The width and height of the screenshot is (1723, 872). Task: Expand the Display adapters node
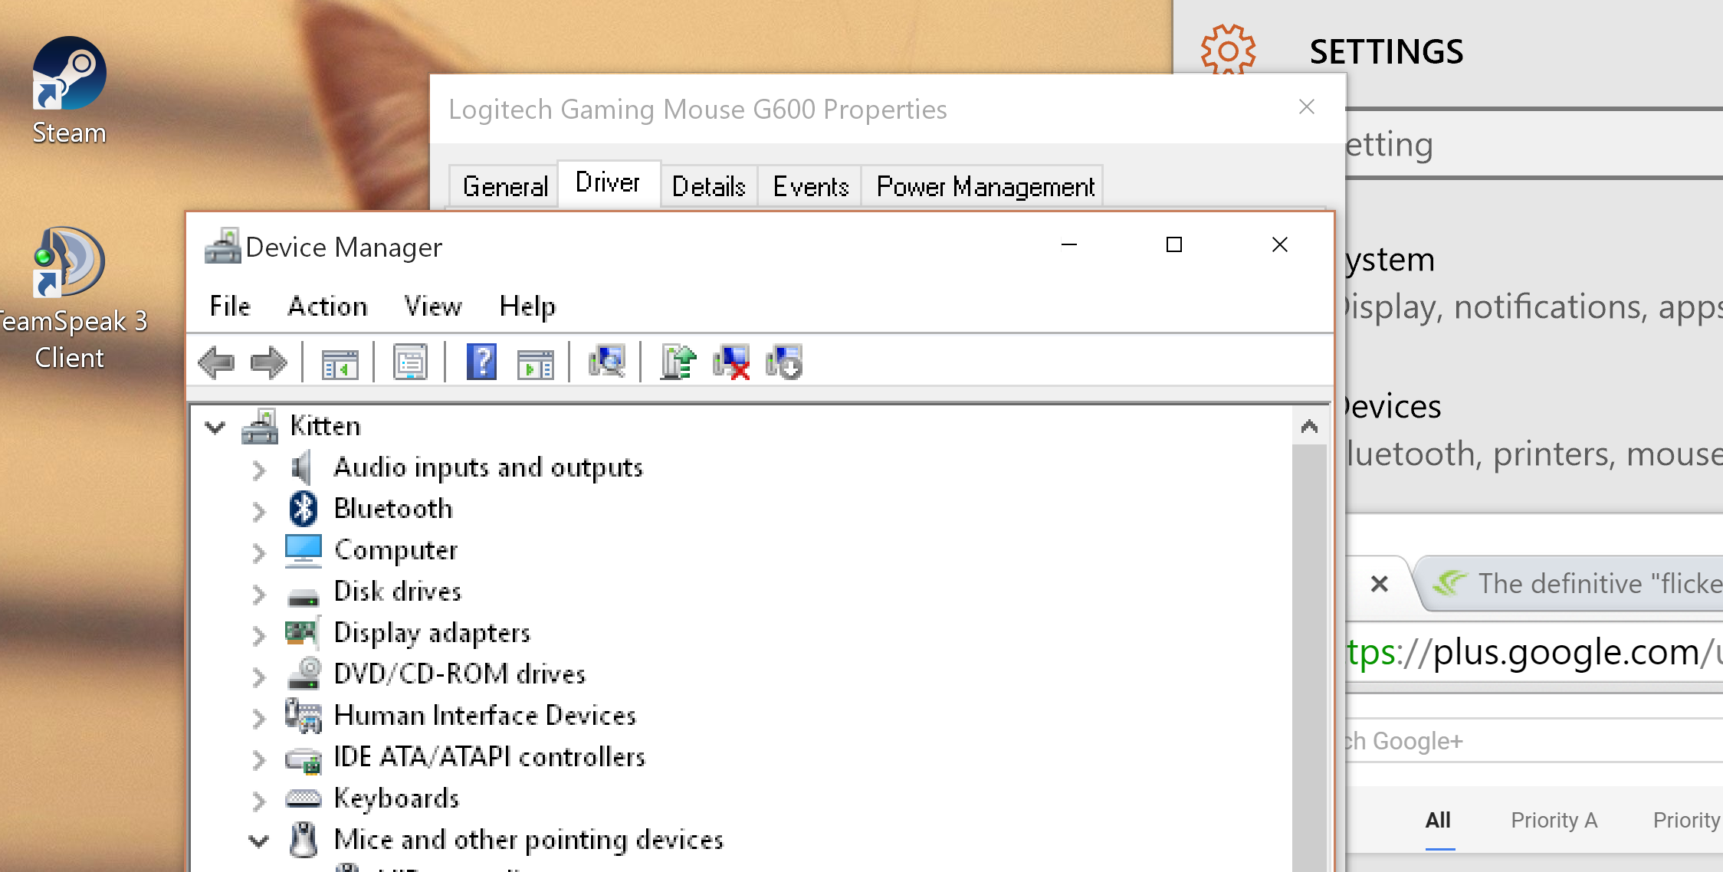coord(259,635)
